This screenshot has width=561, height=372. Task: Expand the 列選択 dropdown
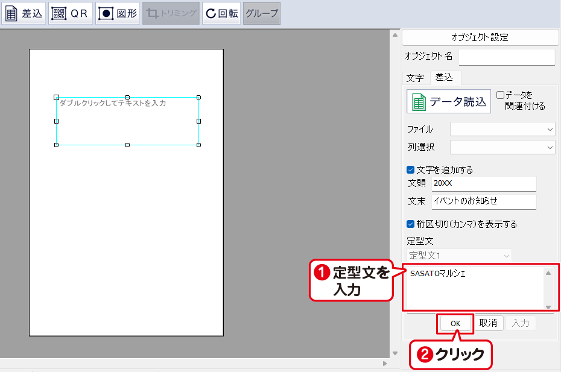[502, 147]
